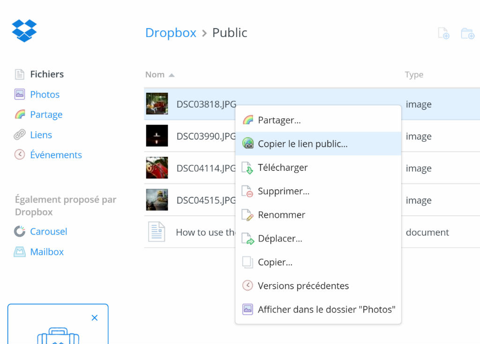Select file name DSC04114.JPG
480x344 pixels.
[x=206, y=168]
